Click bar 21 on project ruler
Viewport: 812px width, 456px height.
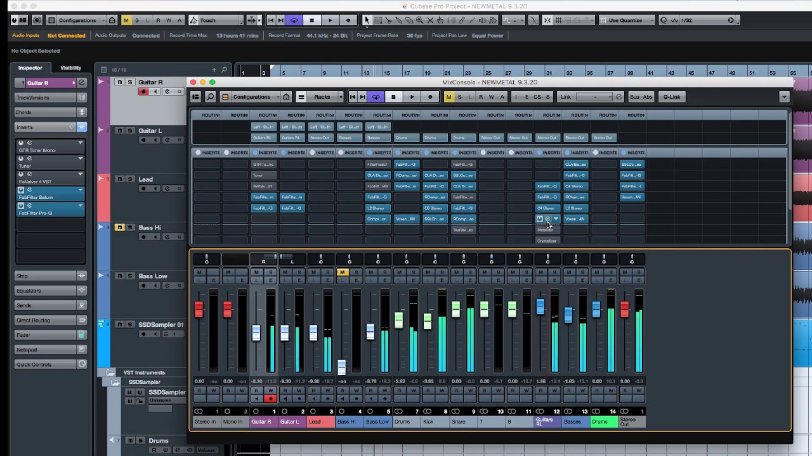(x=448, y=73)
